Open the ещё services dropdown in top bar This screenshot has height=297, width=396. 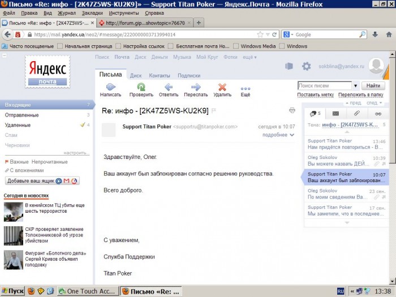(249, 57)
